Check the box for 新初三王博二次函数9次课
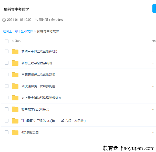This screenshot has width=156, height=152. click(x=7, y=51)
